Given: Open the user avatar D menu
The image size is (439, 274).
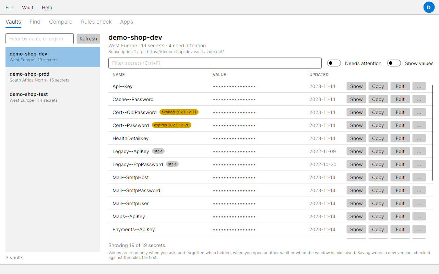Looking at the screenshot, I should pyautogui.click(x=429, y=7).
